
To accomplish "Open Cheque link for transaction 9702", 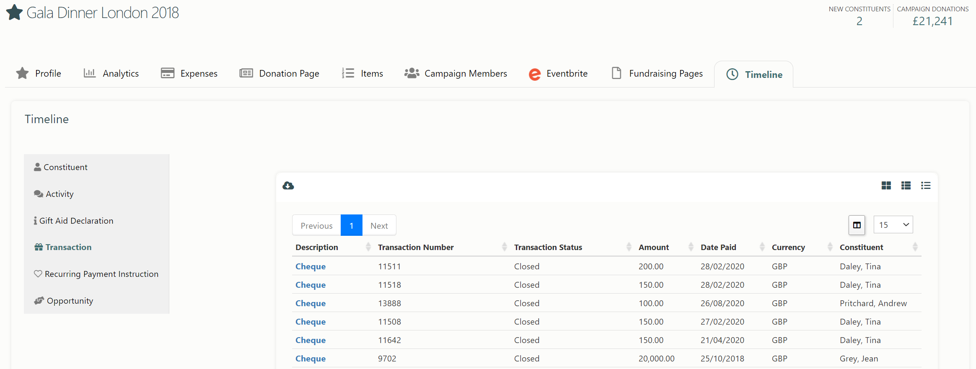I will (x=311, y=359).
